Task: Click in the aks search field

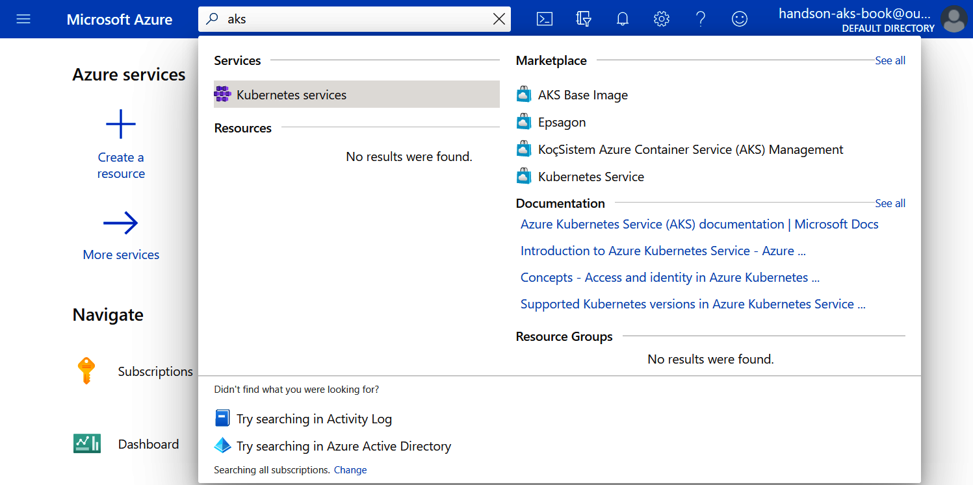Action: tap(357, 19)
